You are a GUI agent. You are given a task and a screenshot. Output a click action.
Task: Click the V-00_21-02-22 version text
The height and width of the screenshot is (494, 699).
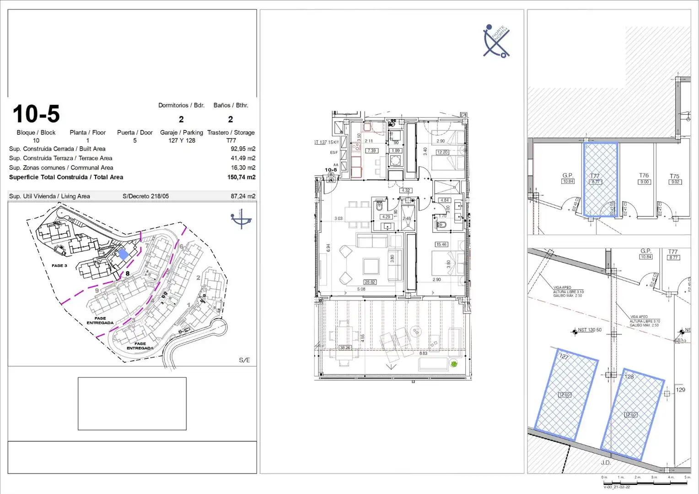point(617,487)
